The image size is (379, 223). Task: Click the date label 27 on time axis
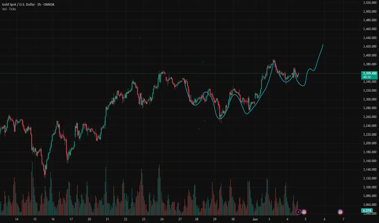(x=180, y=219)
